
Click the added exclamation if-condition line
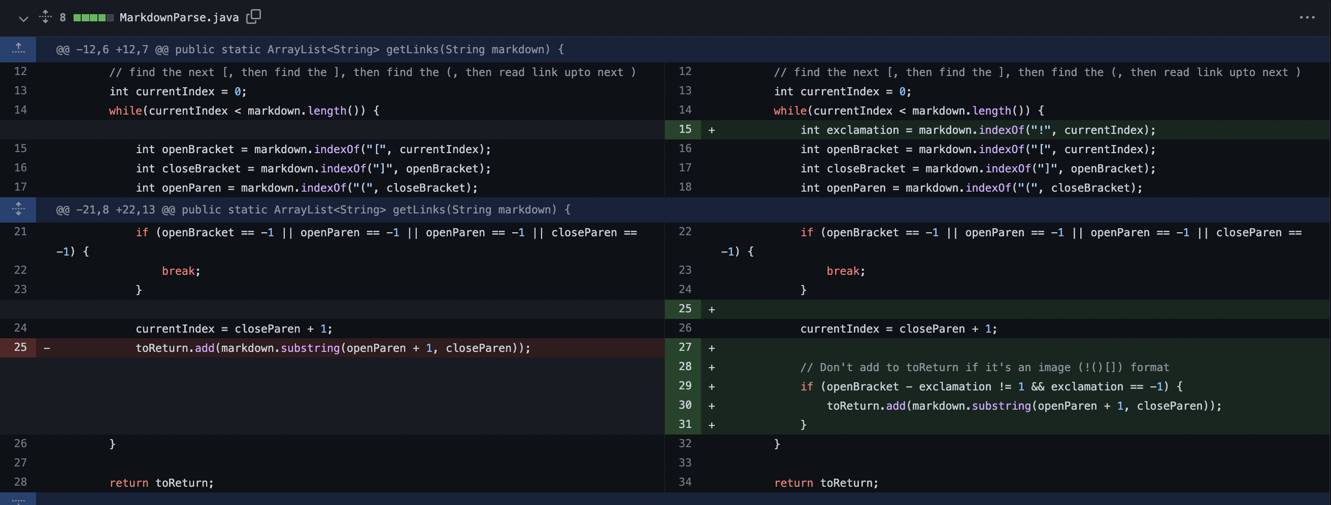pyautogui.click(x=991, y=386)
